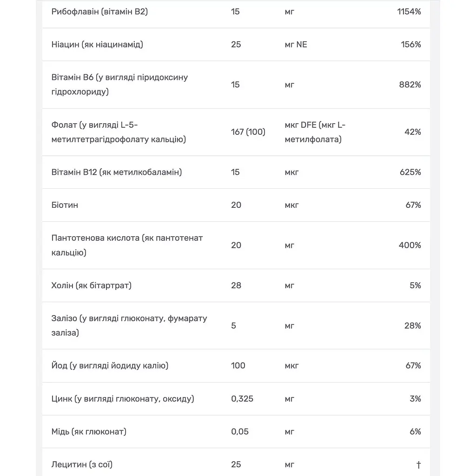Screen dimensions: 476x476
Task: Click the Фолат ingredient name cell
Action: (x=119, y=132)
